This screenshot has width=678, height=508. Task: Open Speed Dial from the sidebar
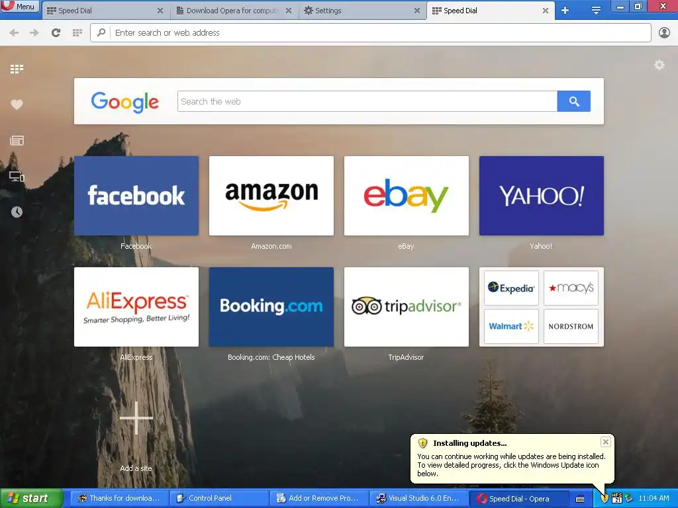17,69
